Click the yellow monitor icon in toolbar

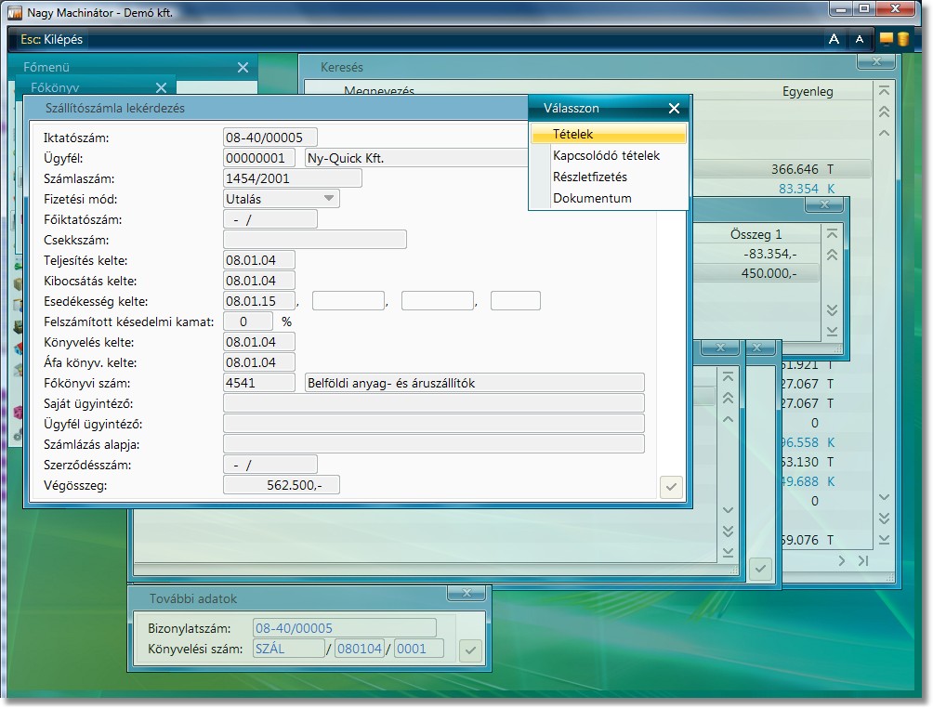click(886, 39)
